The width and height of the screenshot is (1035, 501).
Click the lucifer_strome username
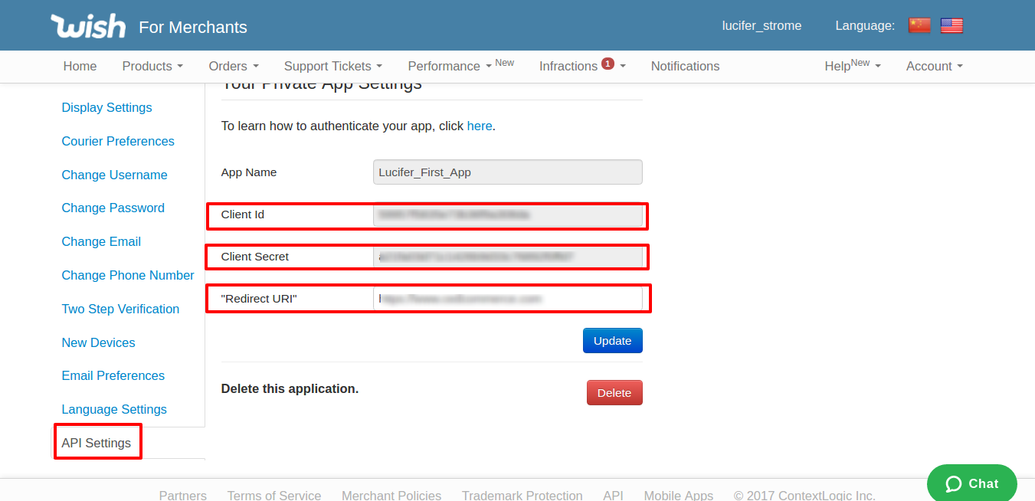pyautogui.click(x=762, y=26)
